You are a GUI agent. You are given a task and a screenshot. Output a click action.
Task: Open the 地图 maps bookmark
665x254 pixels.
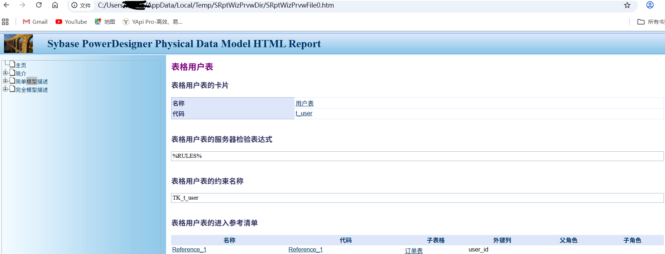pyautogui.click(x=105, y=22)
